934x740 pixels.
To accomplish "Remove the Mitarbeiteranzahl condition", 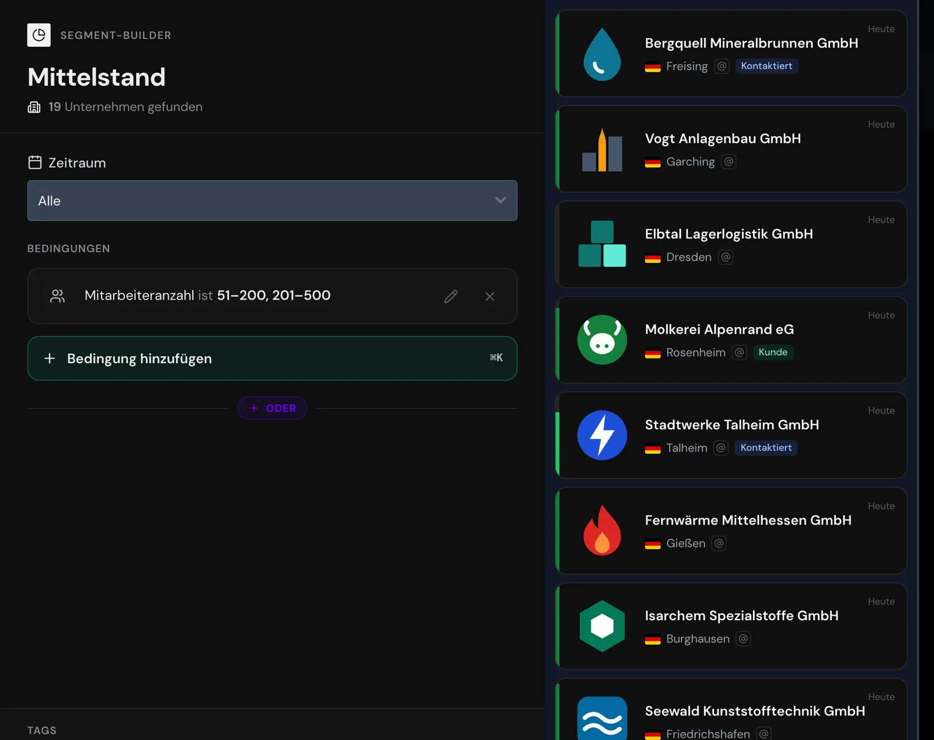I will point(490,296).
